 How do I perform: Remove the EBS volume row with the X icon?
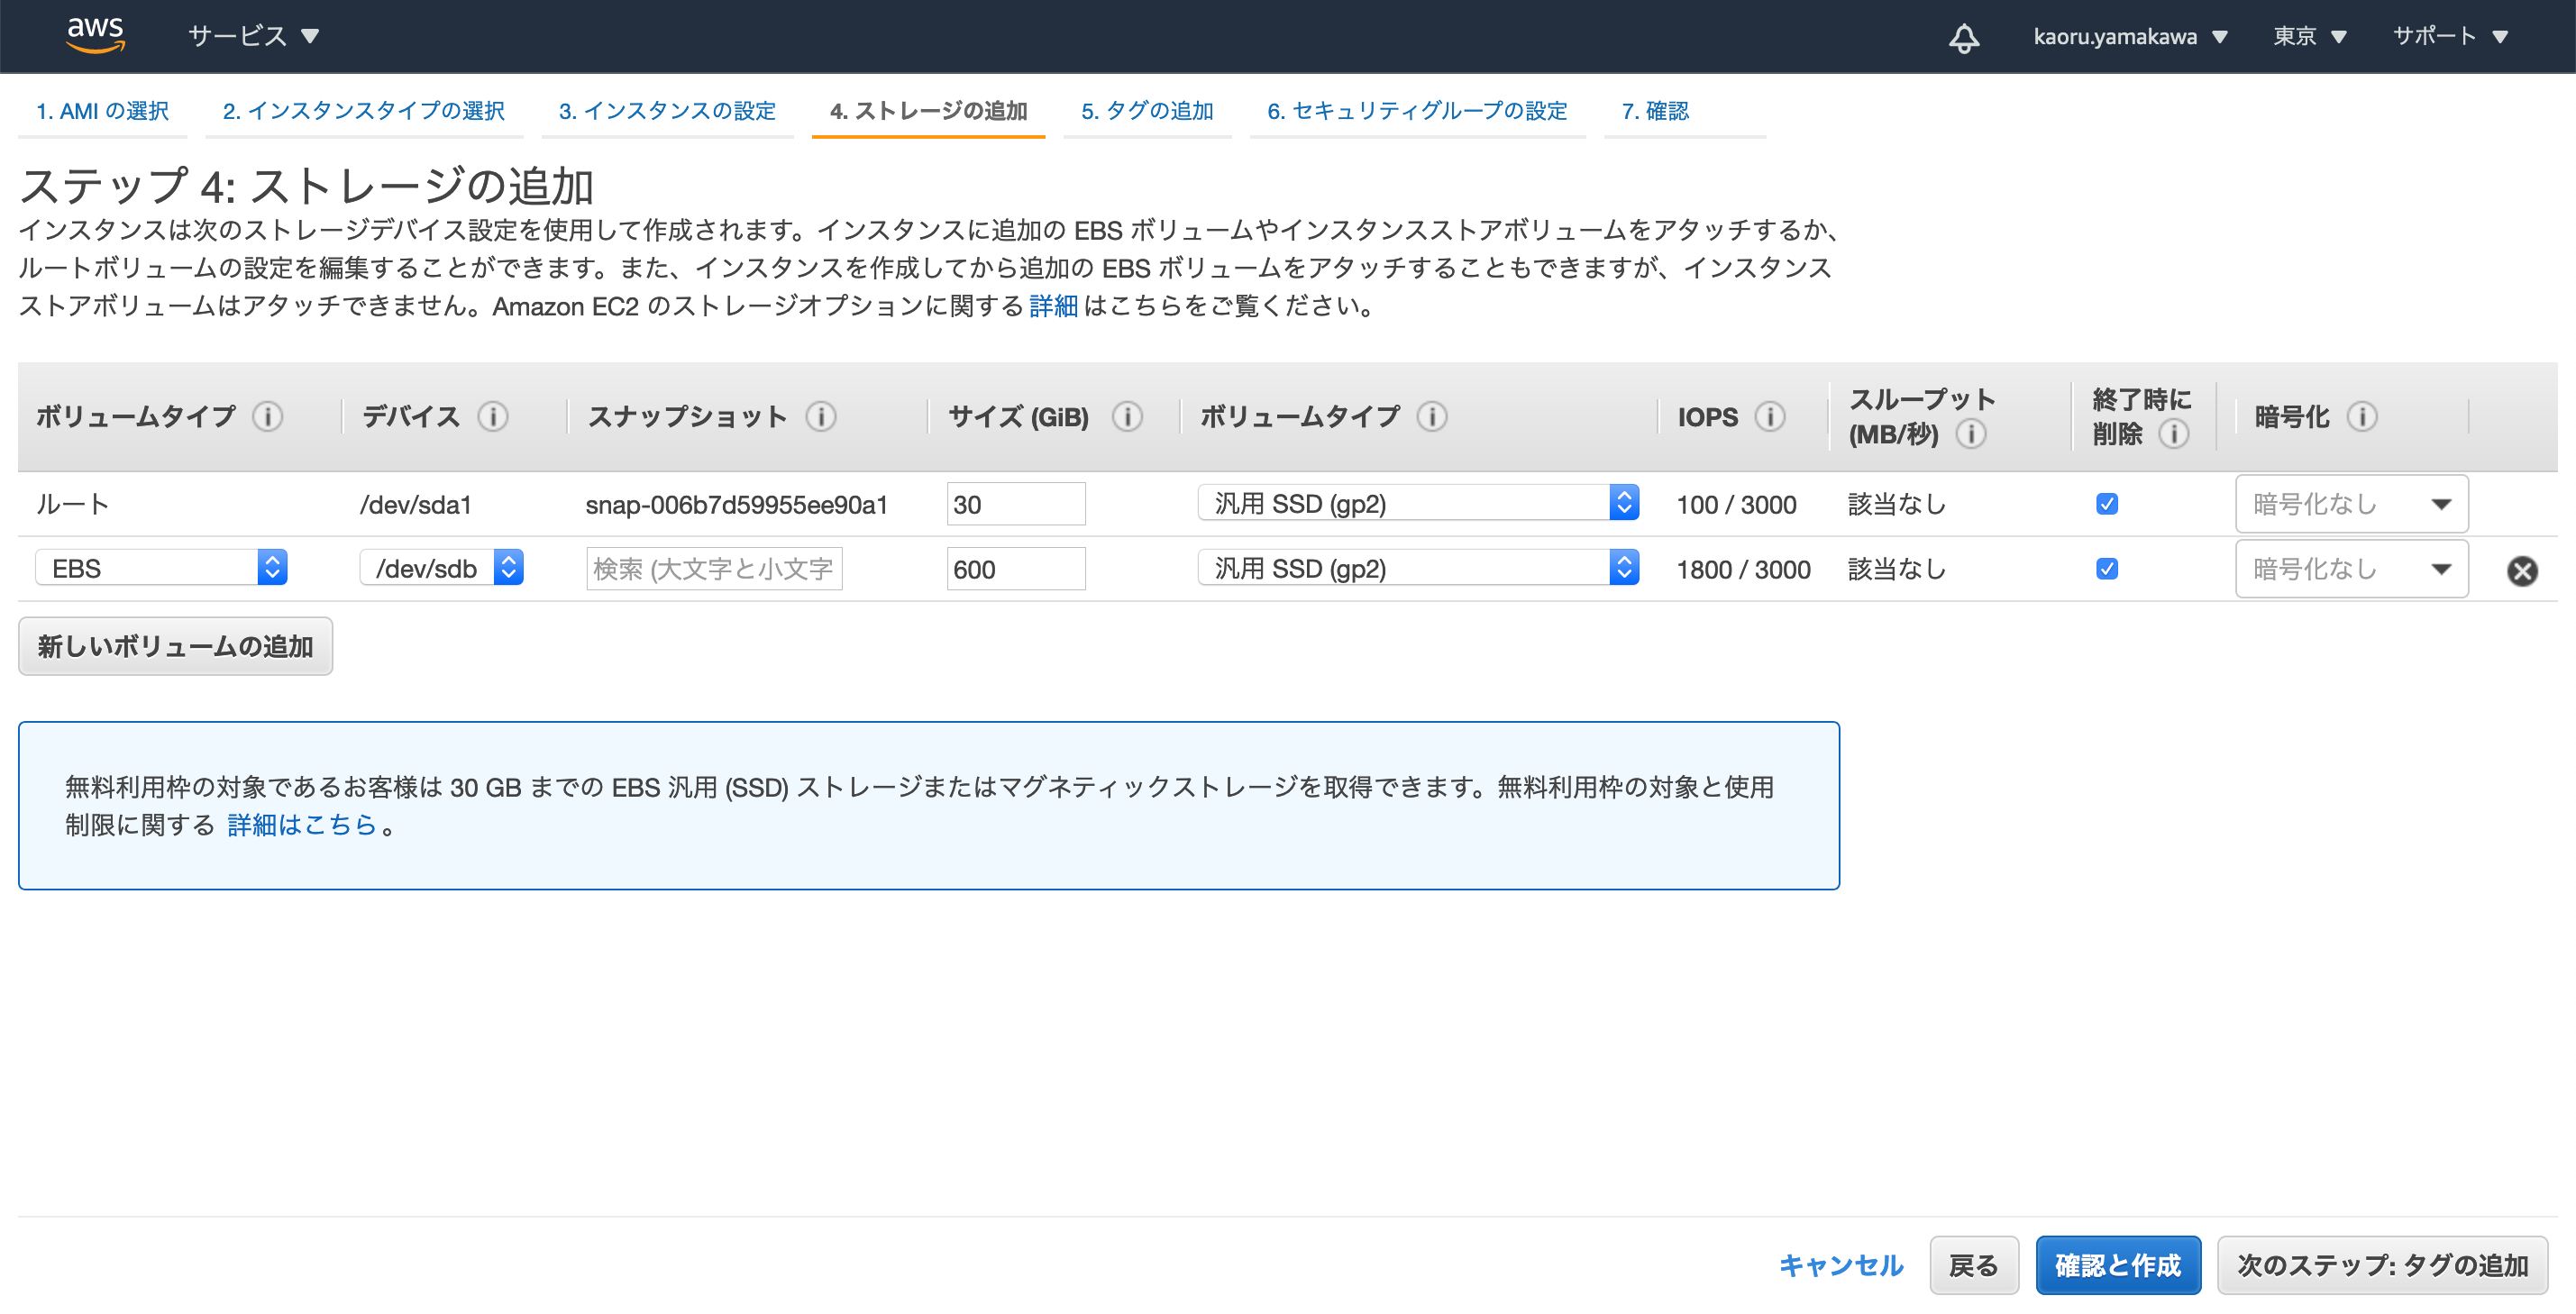click(2523, 570)
